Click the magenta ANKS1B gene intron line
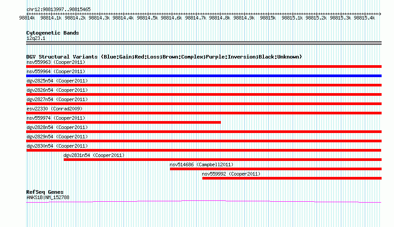Image resolution: width=394 pixels, height=227 pixels. (x=204, y=201)
